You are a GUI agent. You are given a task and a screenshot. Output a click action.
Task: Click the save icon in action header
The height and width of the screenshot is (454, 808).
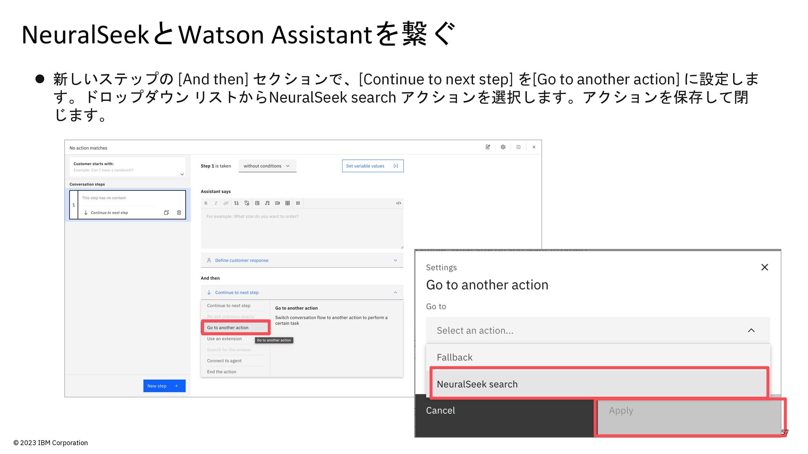point(518,147)
